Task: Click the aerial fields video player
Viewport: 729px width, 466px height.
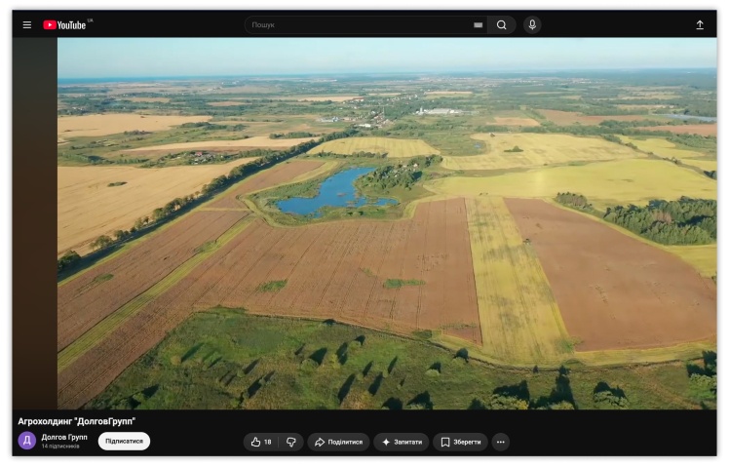Action: 386,223
